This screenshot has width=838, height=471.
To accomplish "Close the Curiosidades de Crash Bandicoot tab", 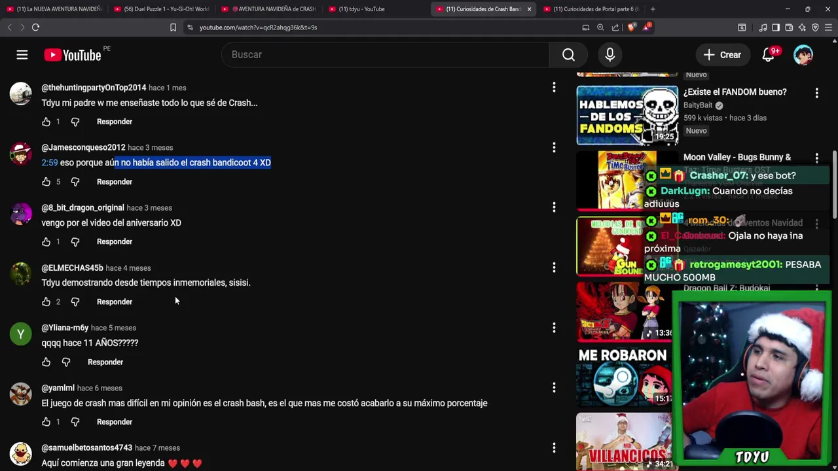I will 529,9.
